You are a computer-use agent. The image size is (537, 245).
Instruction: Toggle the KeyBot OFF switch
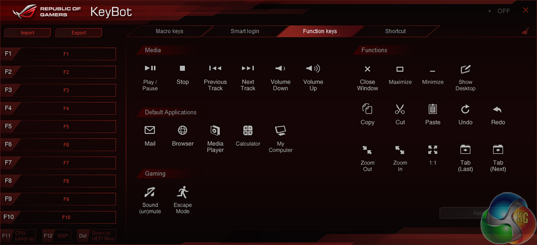(500, 11)
